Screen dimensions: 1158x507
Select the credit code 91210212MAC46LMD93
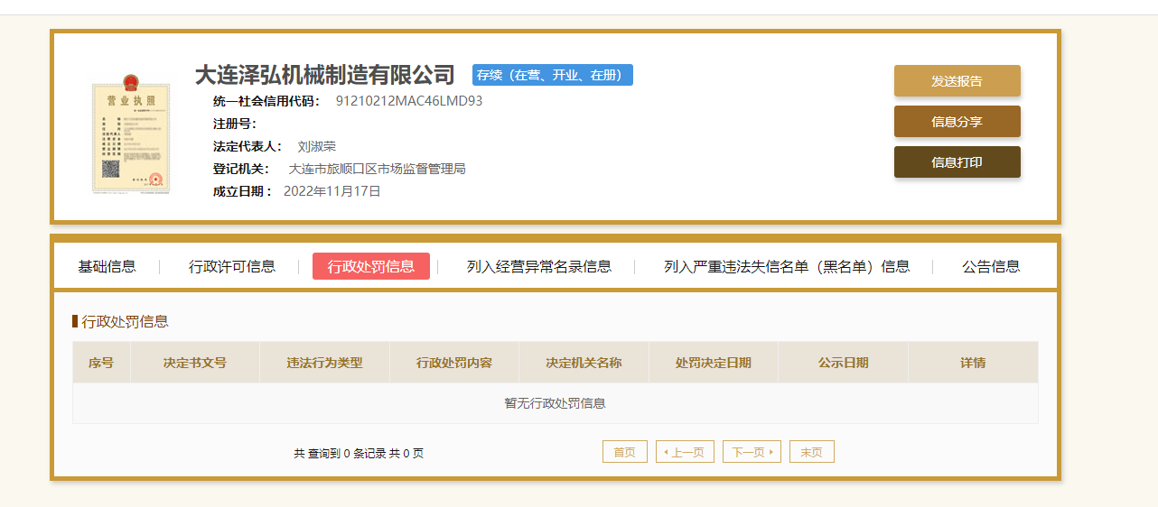[x=409, y=101]
